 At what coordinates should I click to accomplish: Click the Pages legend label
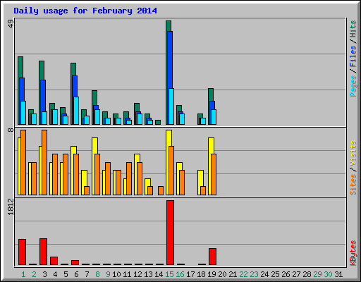pos(353,86)
